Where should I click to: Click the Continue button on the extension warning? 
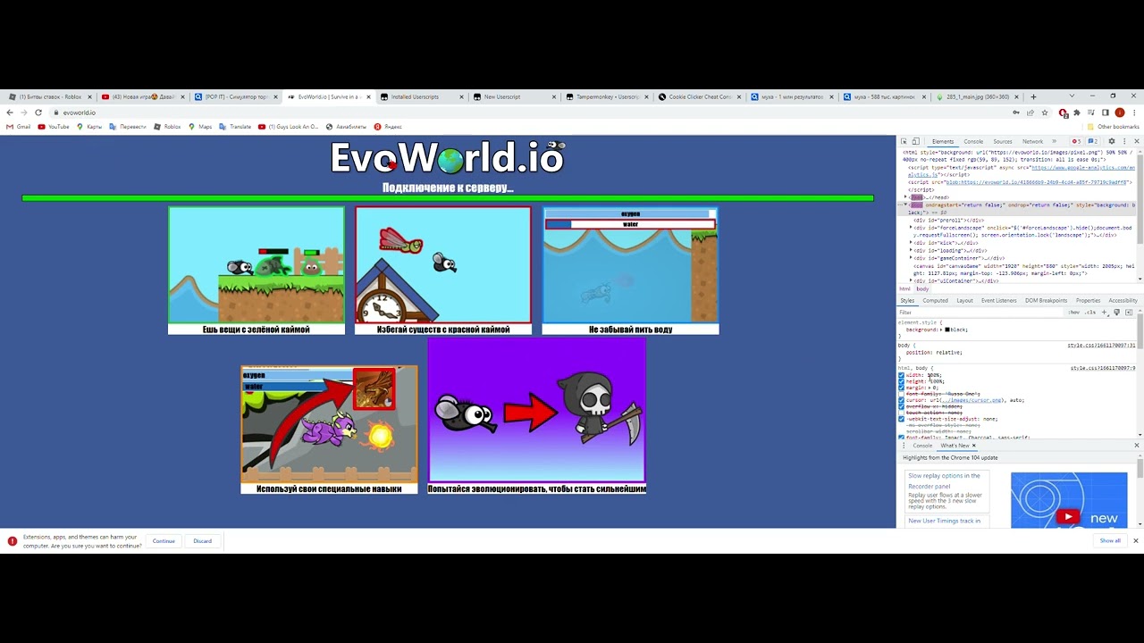click(x=164, y=541)
